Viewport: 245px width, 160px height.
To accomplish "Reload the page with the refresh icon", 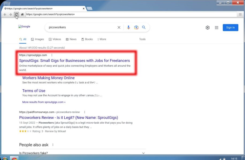I will (x=16, y=14).
